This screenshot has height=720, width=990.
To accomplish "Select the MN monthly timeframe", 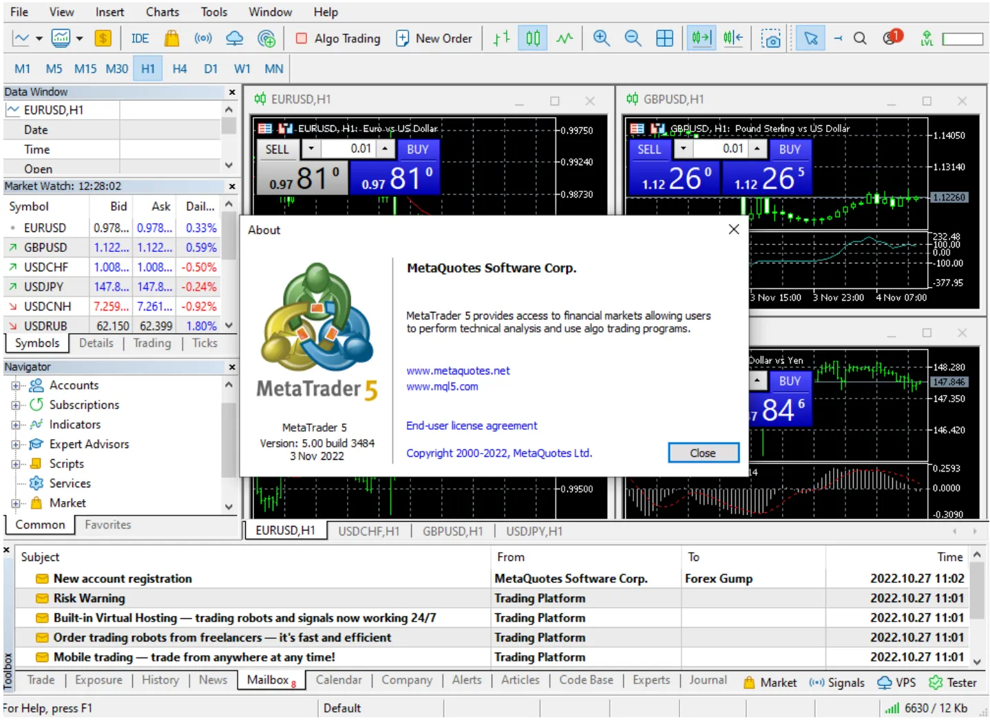I will point(274,69).
